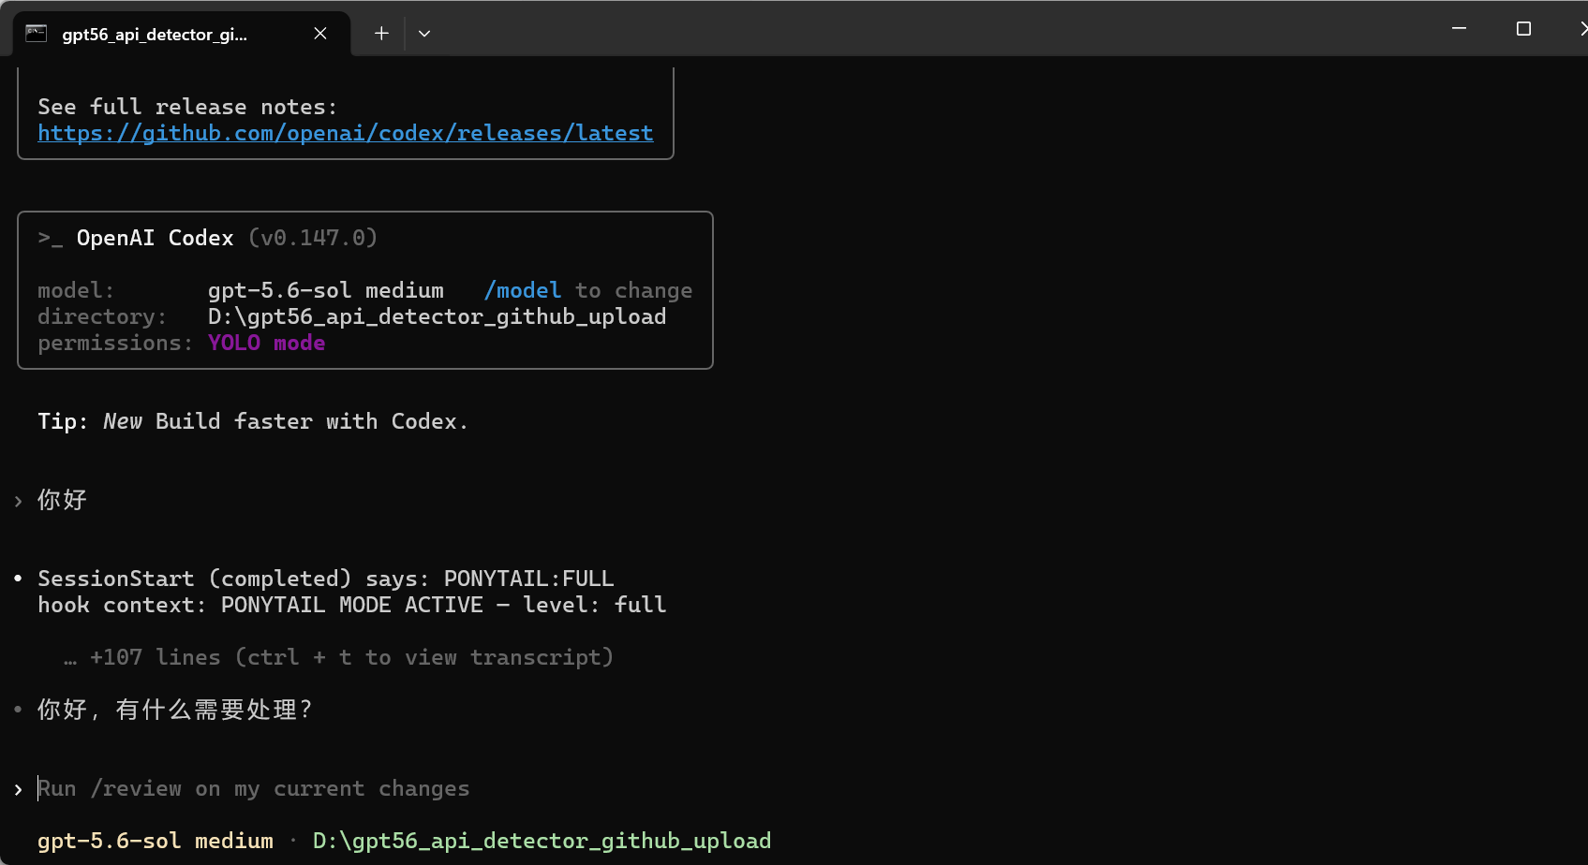Click the user message 你好
This screenshot has height=865, width=1588.
pos(62,500)
